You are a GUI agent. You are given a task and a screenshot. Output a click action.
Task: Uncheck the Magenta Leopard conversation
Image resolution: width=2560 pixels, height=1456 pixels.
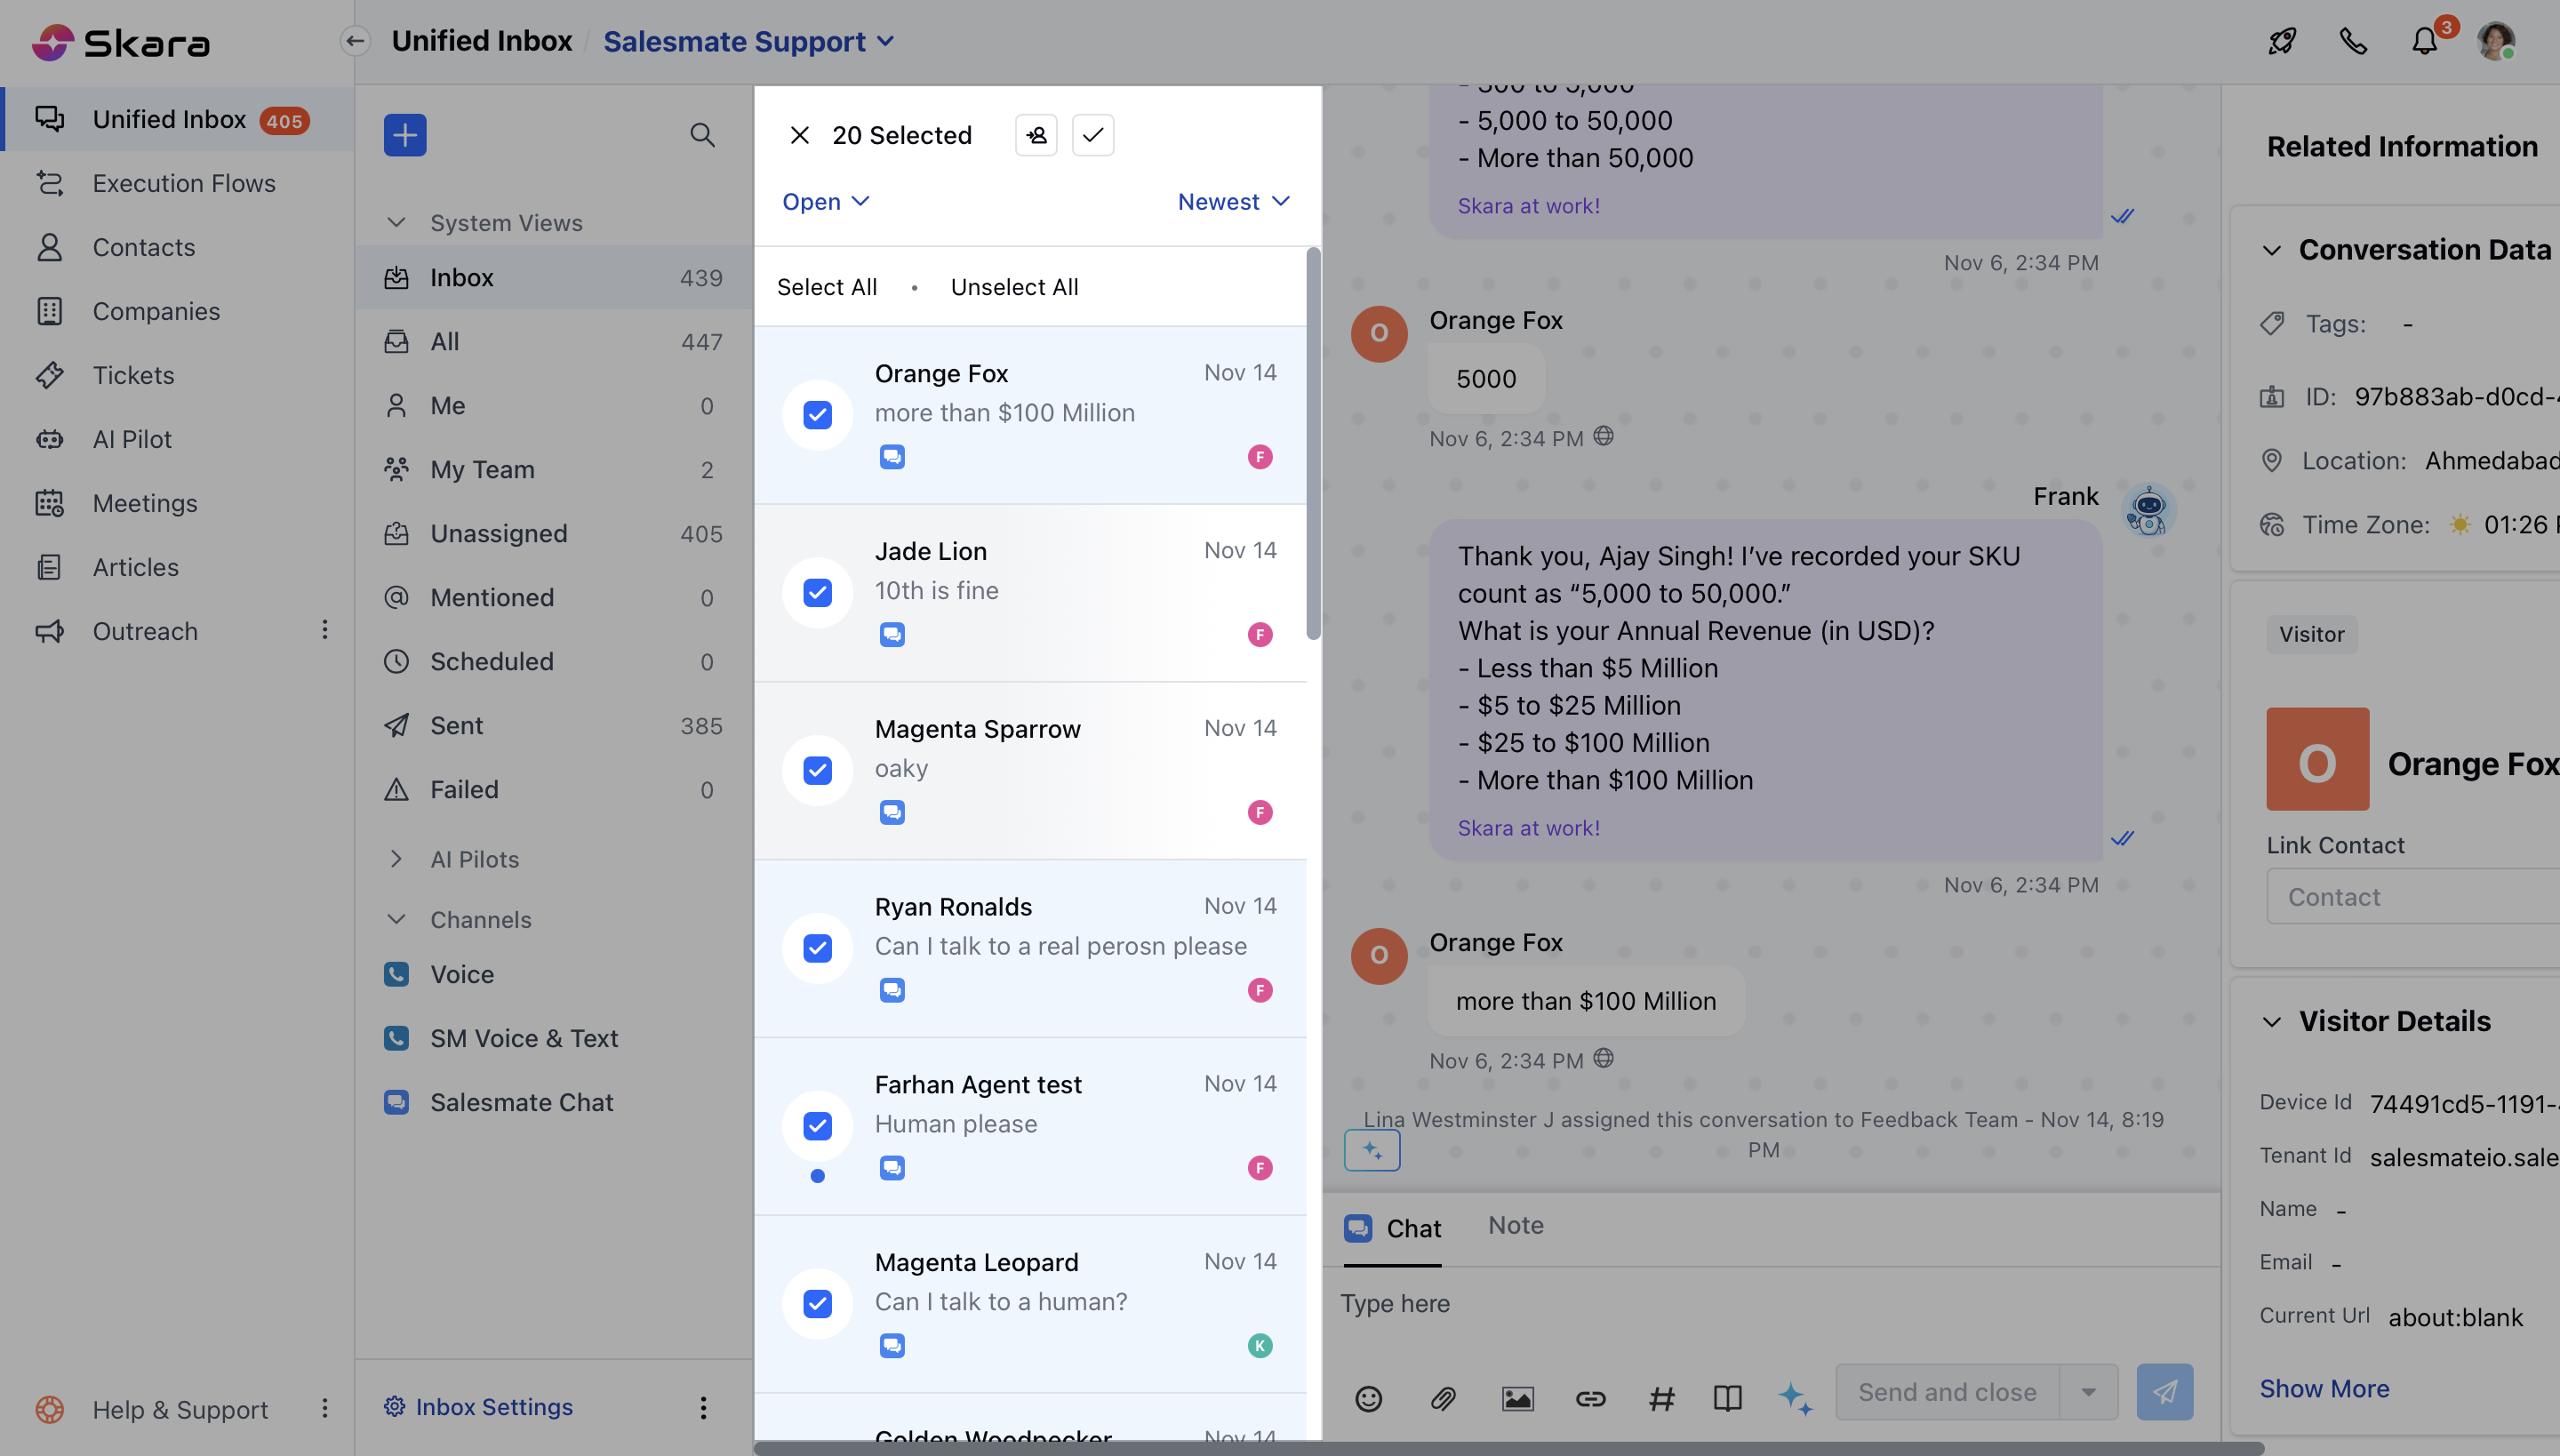(x=817, y=1303)
